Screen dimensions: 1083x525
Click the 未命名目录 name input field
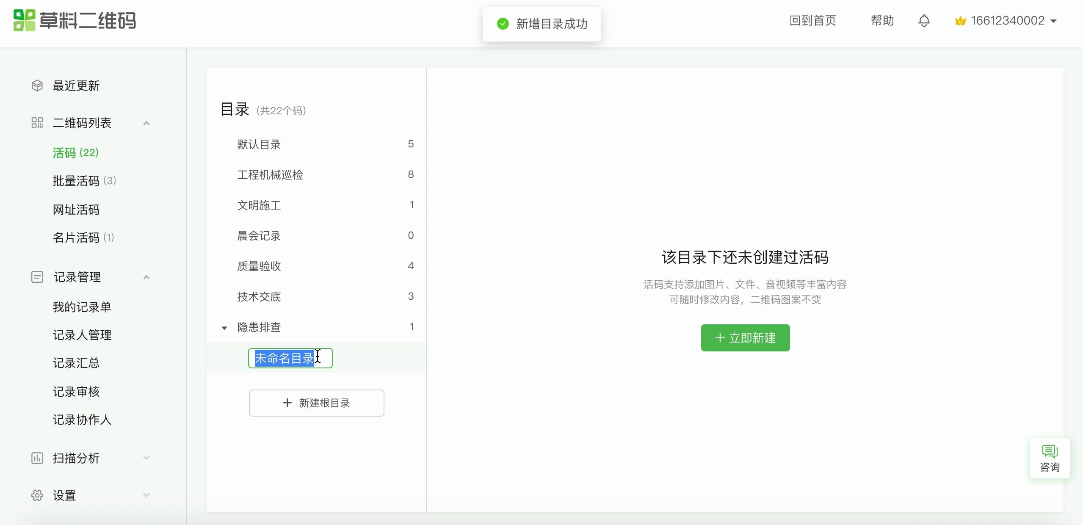(290, 358)
